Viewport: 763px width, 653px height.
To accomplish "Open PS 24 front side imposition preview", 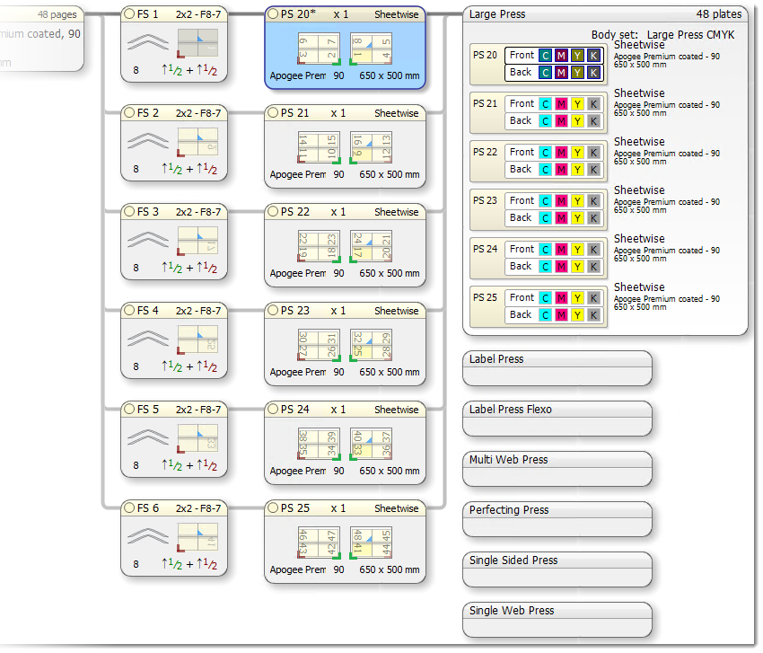I will [x=319, y=444].
